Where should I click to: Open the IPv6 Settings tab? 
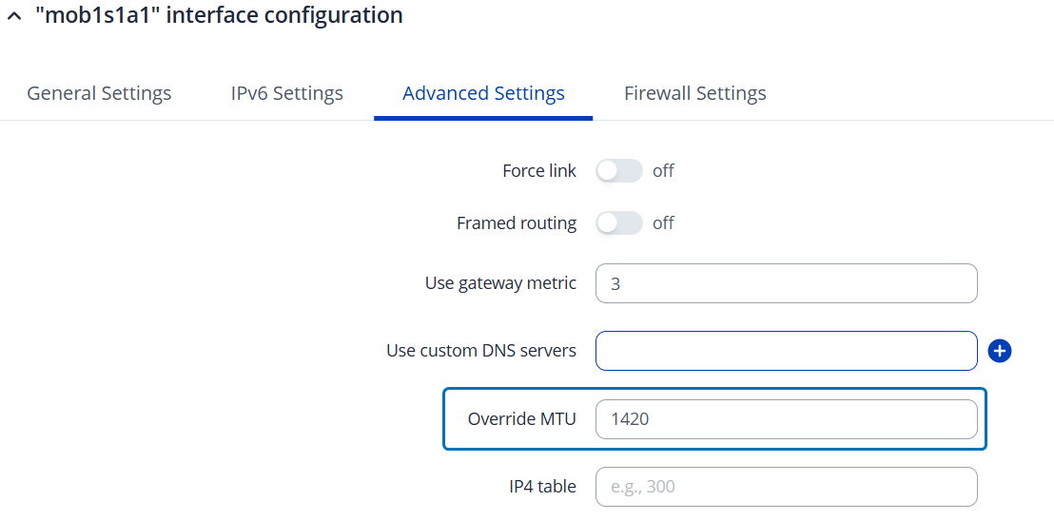(x=286, y=93)
